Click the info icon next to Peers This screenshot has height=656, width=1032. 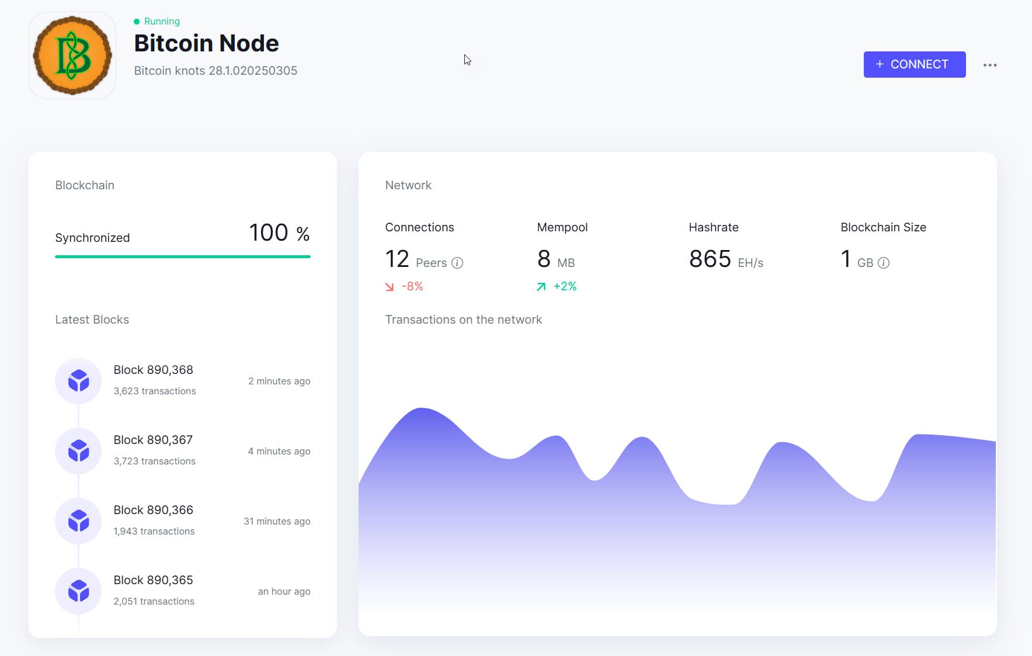point(458,262)
